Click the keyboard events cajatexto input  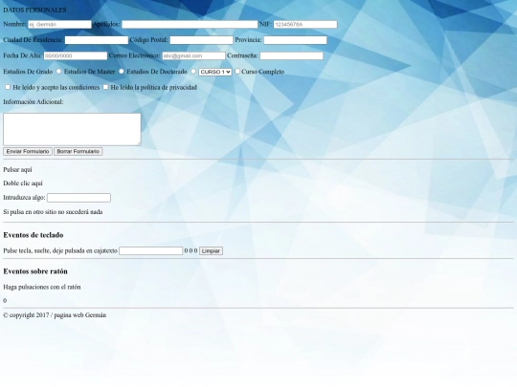coord(150,250)
